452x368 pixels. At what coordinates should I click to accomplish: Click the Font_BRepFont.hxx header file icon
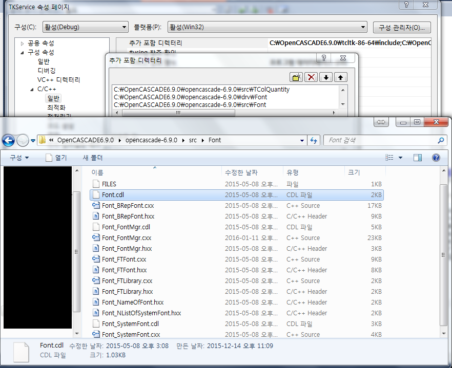click(96, 216)
